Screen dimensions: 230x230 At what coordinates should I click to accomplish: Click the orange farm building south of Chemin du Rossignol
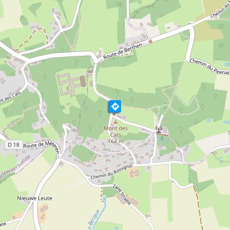click(x=134, y=173)
